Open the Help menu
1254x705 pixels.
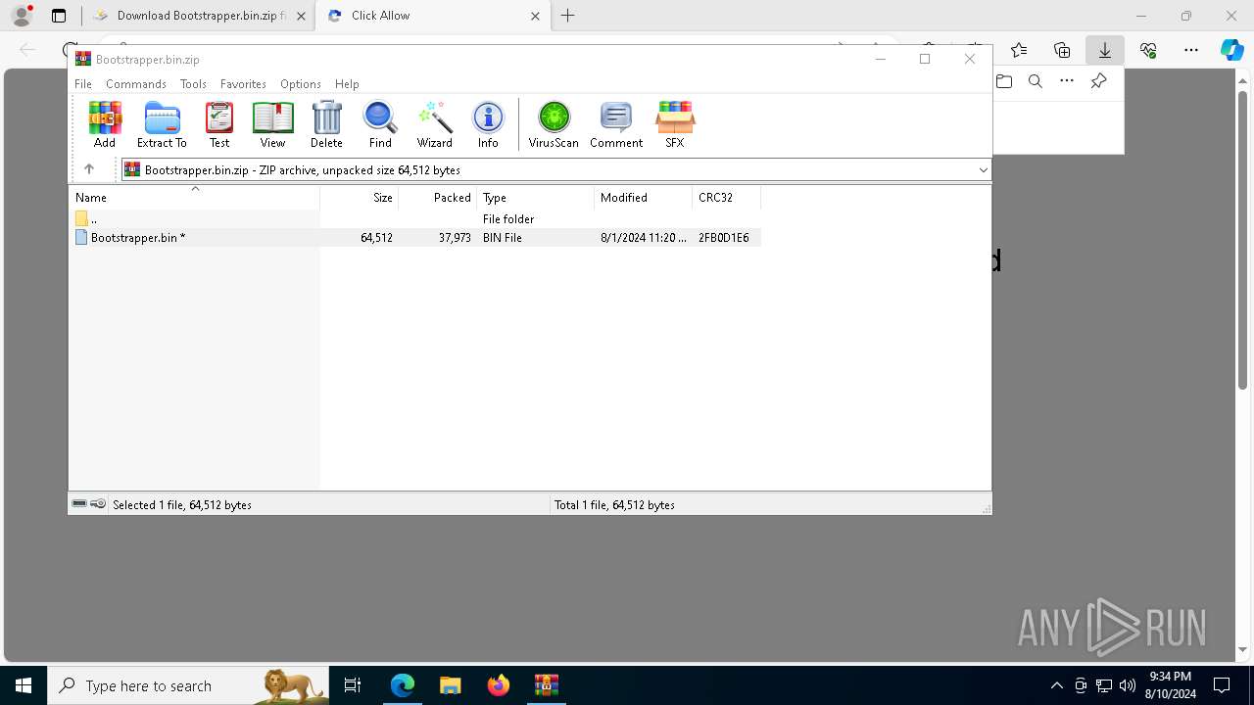coord(347,84)
